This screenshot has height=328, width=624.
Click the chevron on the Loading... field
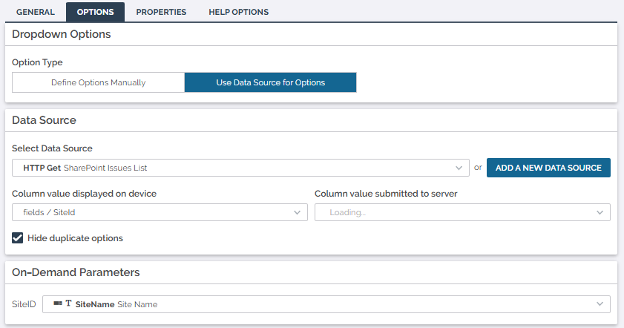pos(600,213)
